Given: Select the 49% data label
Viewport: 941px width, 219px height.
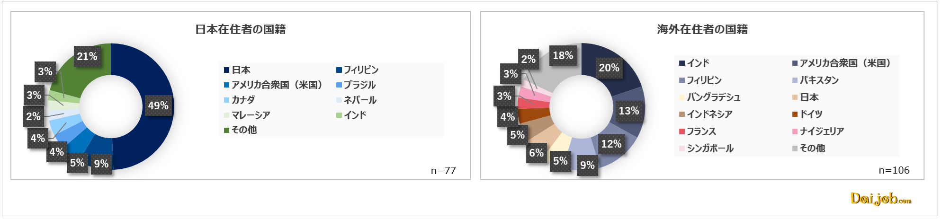Looking at the screenshot, I should click(158, 105).
